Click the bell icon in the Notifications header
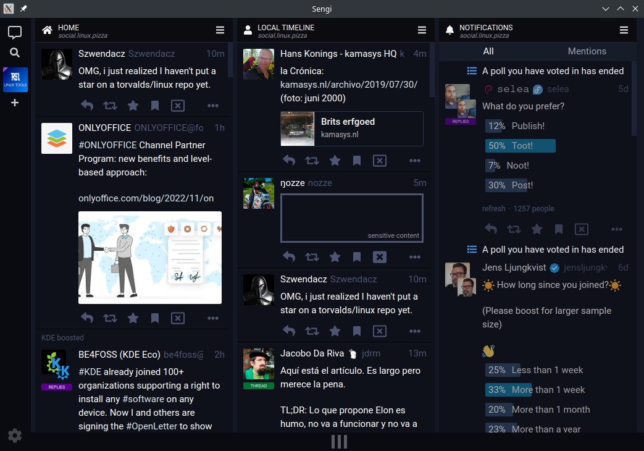The width and height of the screenshot is (644, 451). tap(450, 30)
